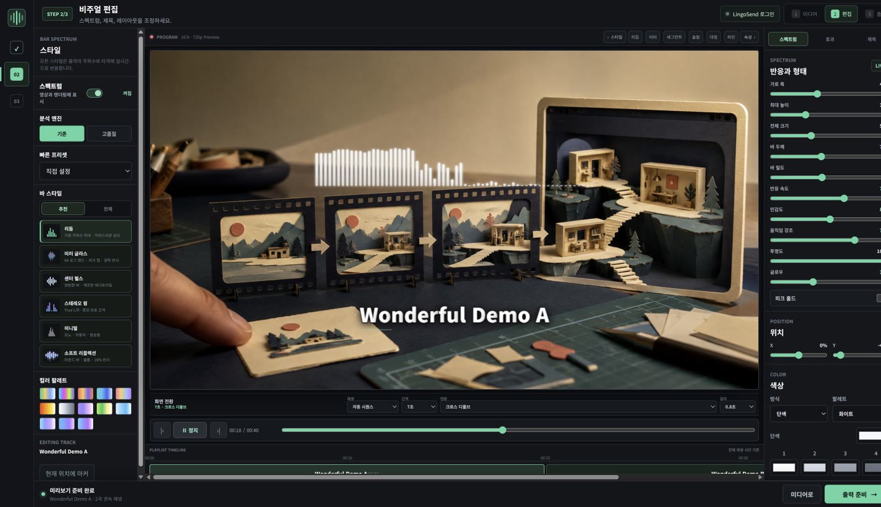
Task: Click the LingoSend 로그인 button
Action: point(750,14)
